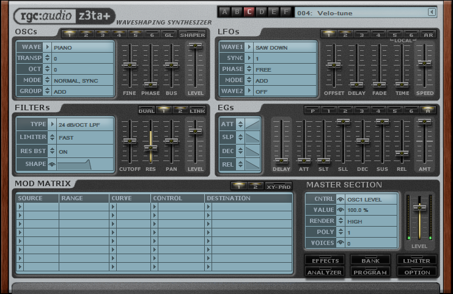The image size is (453, 294).
Task: Click the RES BST stepper arrows
Action: (x=52, y=151)
